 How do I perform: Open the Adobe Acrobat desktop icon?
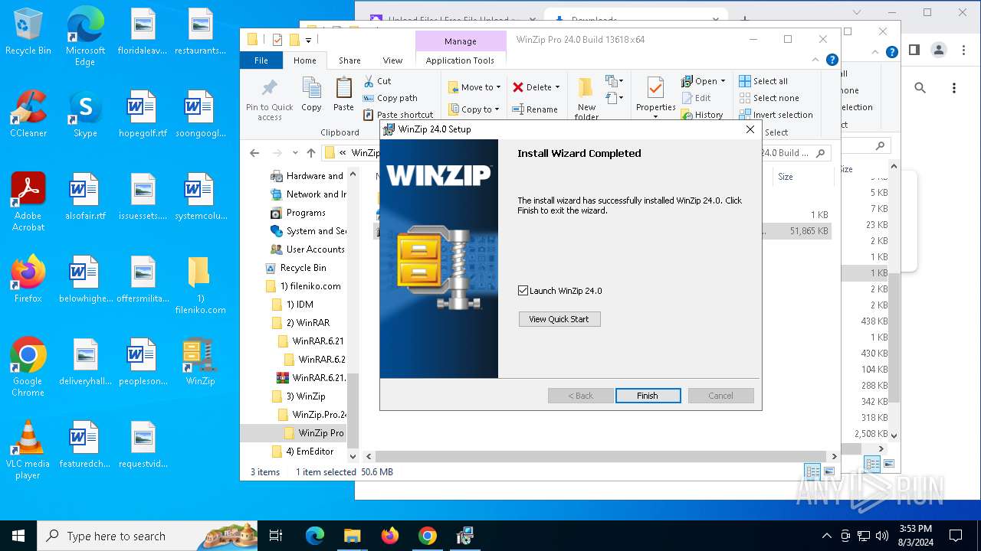click(x=28, y=202)
